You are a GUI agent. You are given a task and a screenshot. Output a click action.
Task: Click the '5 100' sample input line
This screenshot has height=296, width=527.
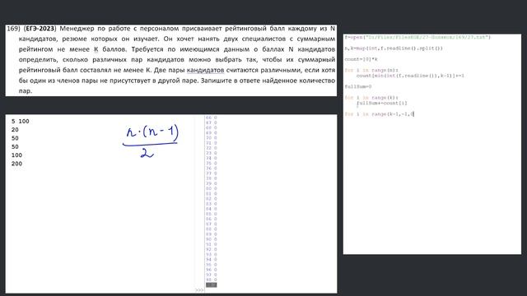[x=20, y=121]
